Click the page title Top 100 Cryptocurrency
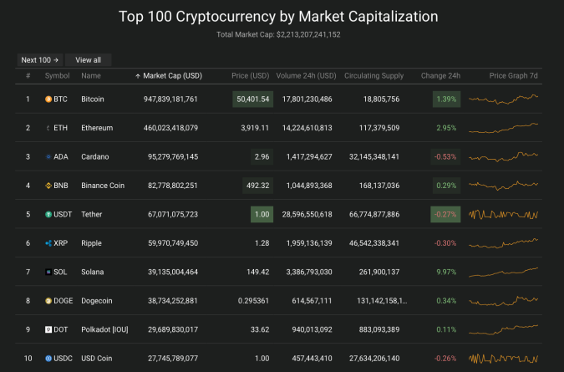The height and width of the screenshot is (372, 564). pyautogui.click(x=278, y=17)
